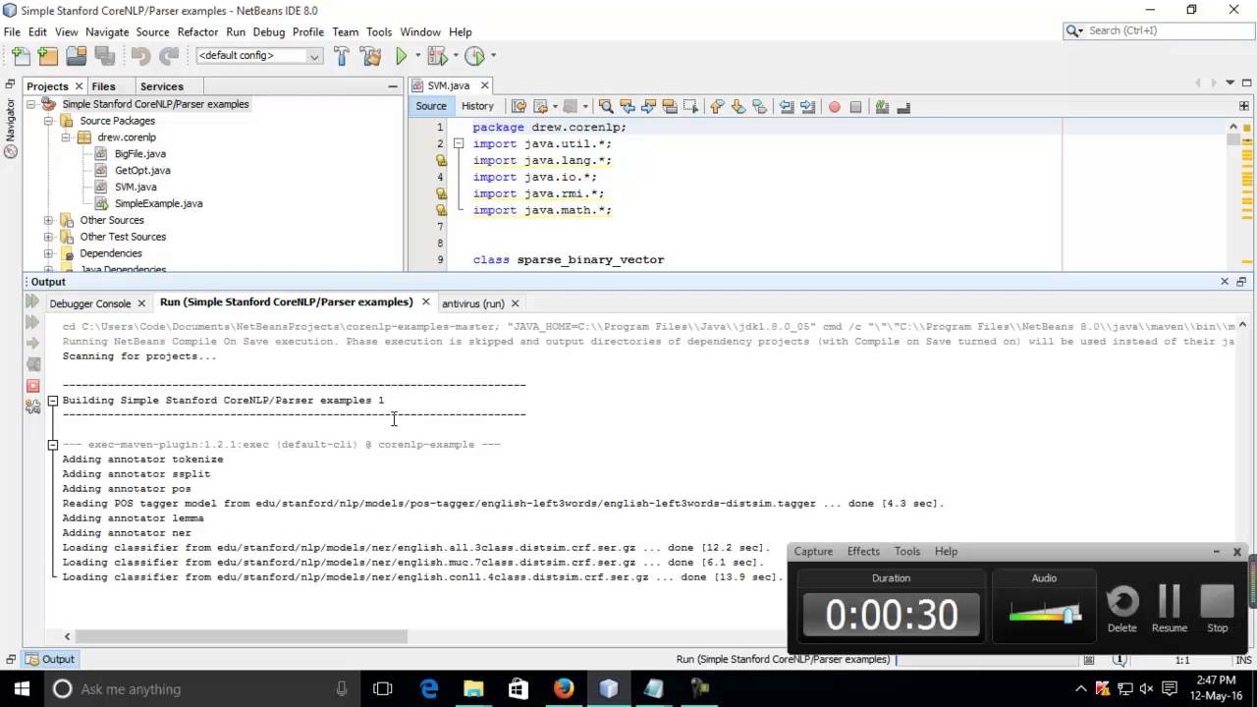Click the Redo toolbar icon

[169, 56]
